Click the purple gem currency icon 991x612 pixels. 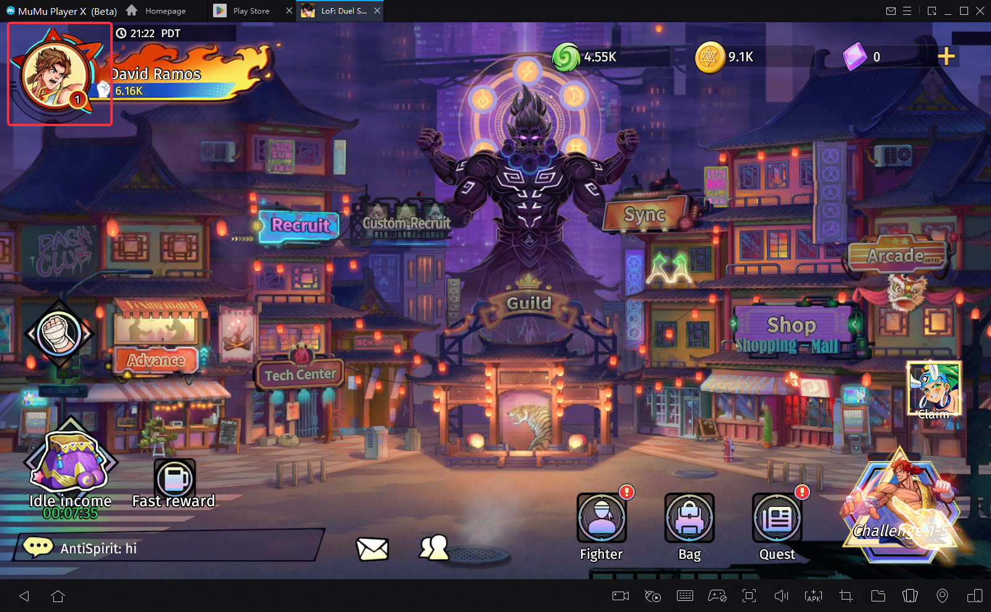[855, 56]
